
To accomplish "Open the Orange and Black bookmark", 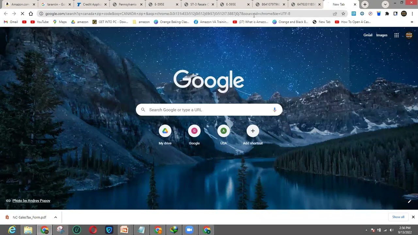I will click(x=290, y=22).
